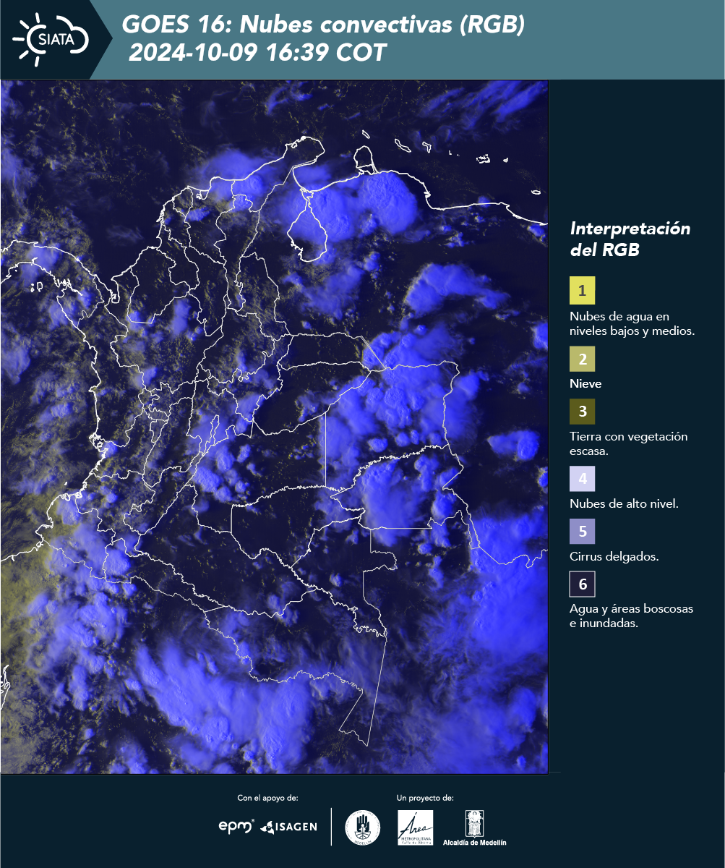Select the khaki legend swatch numbered 2

click(582, 358)
